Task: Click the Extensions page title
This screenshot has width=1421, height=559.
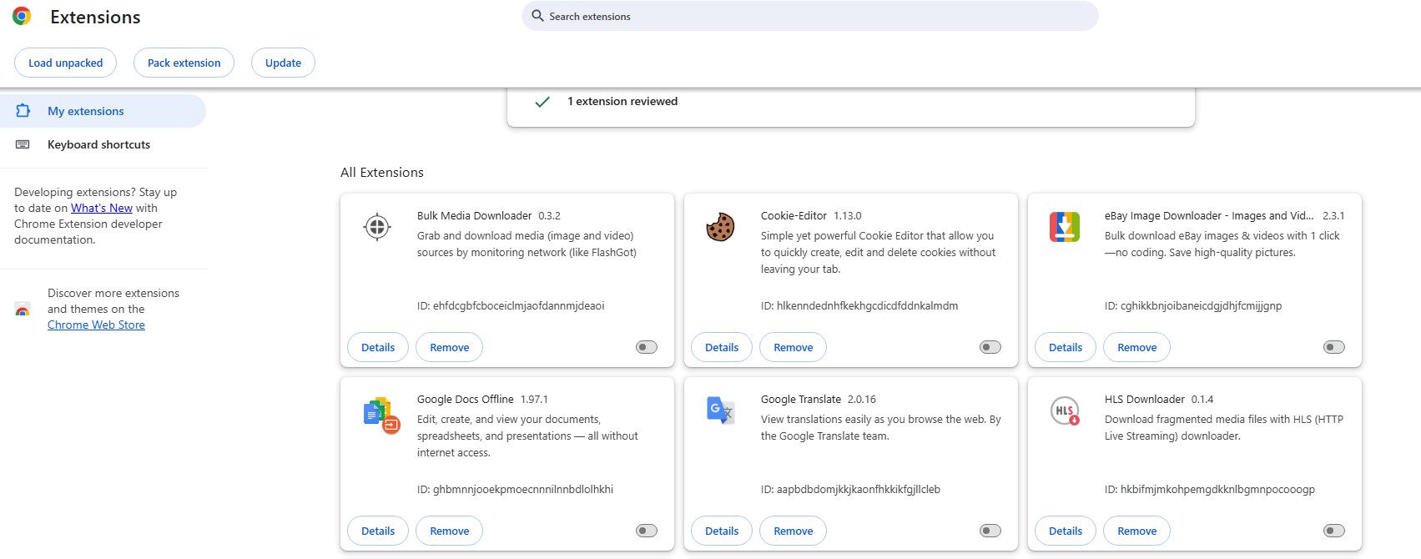Action: coord(95,17)
